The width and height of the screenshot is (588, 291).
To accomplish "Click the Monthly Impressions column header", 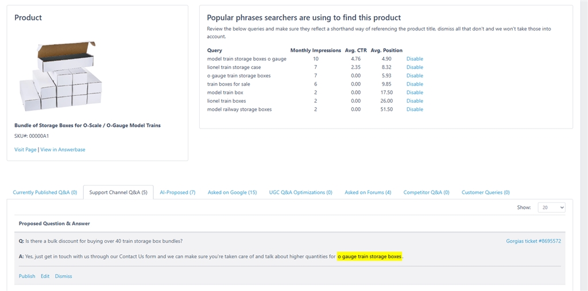I will point(315,51).
